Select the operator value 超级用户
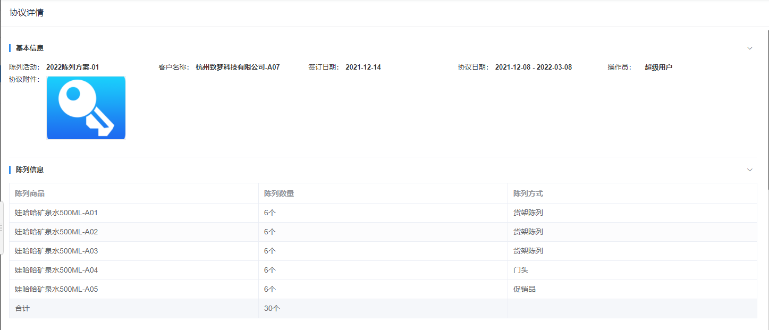This screenshot has height=330, width=769. click(658, 67)
